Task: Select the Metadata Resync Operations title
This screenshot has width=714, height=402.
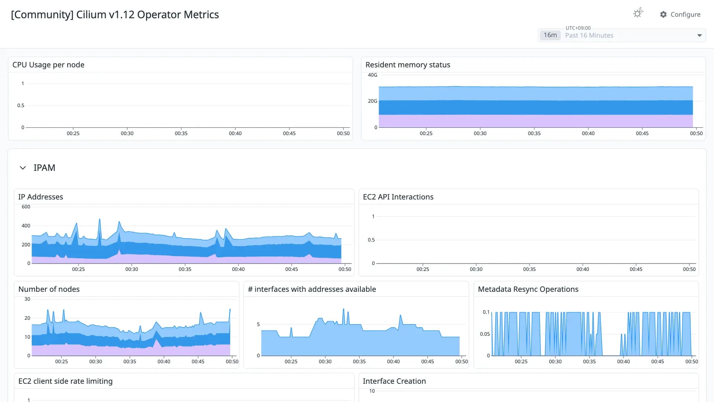Action: click(x=528, y=289)
